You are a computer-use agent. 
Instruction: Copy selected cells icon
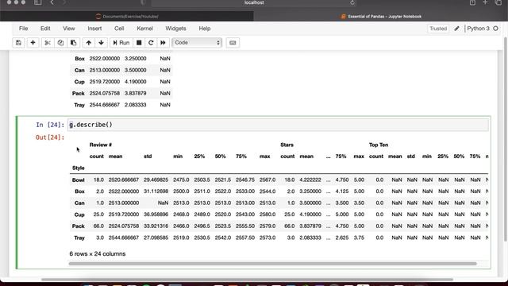[60, 43]
